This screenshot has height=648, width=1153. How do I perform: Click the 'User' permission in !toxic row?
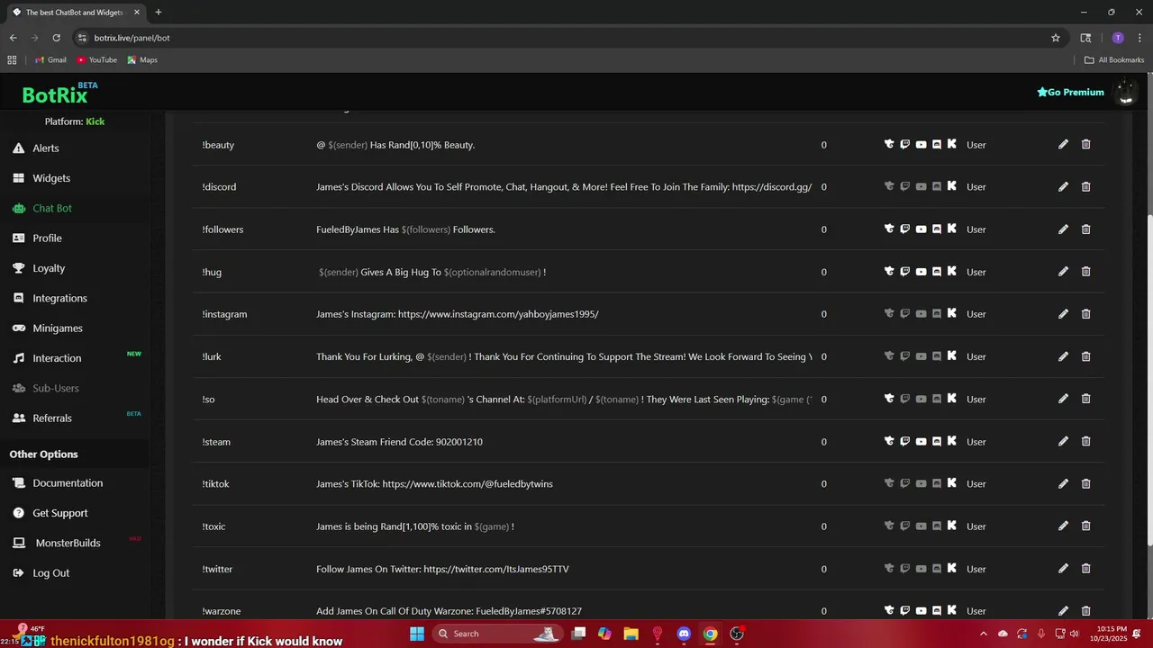tap(976, 526)
